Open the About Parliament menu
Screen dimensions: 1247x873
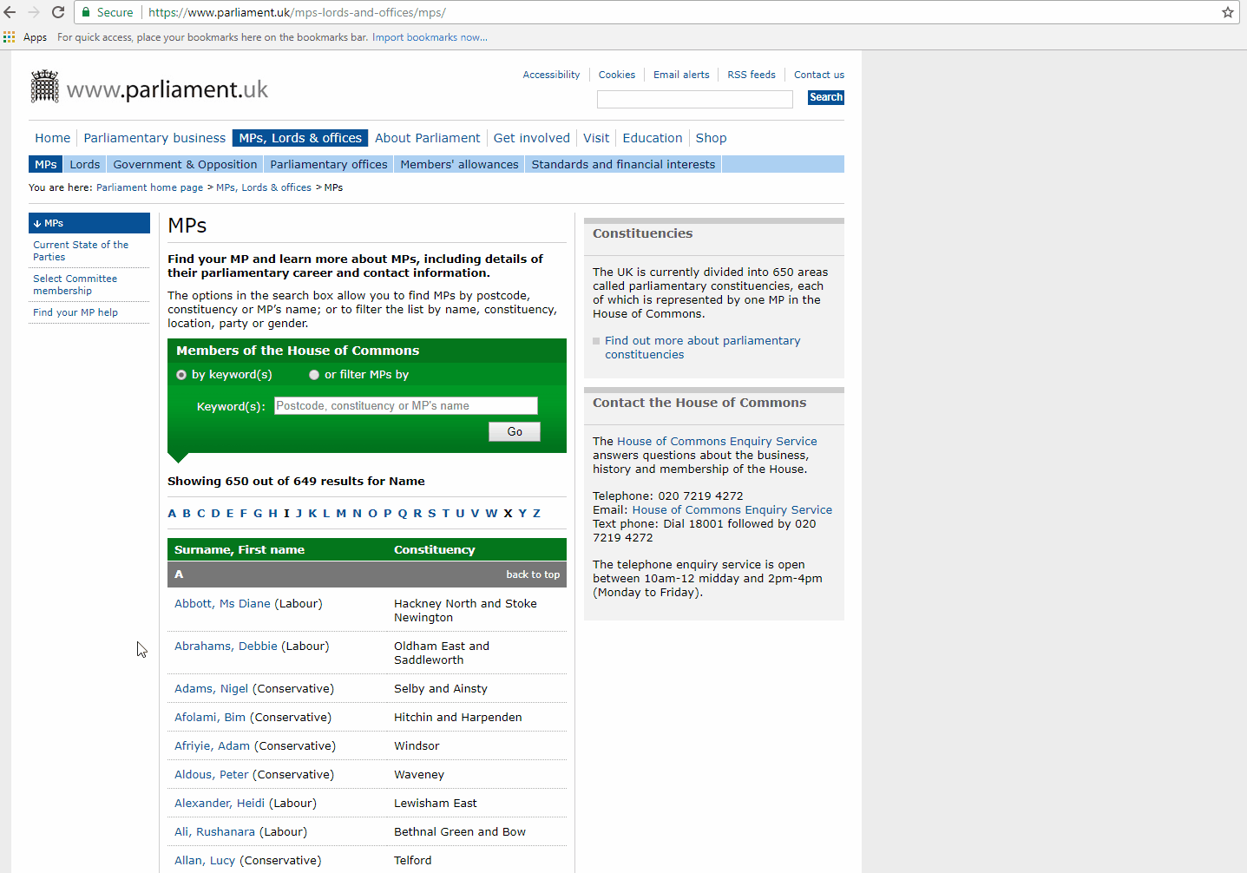(x=427, y=138)
